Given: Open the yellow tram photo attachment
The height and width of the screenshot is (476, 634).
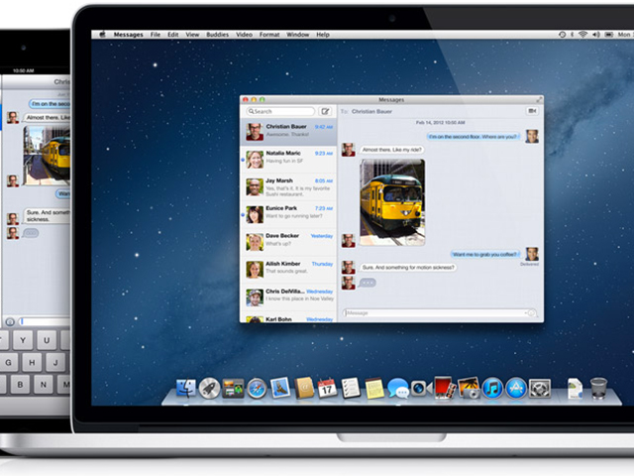Looking at the screenshot, I should pyautogui.click(x=392, y=202).
